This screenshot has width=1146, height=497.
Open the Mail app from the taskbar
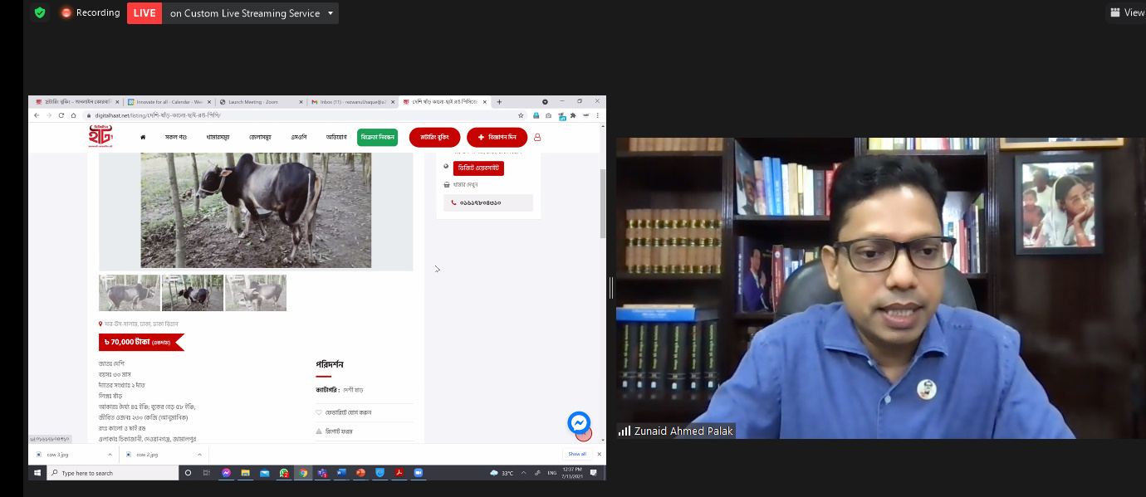(x=265, y=473)
